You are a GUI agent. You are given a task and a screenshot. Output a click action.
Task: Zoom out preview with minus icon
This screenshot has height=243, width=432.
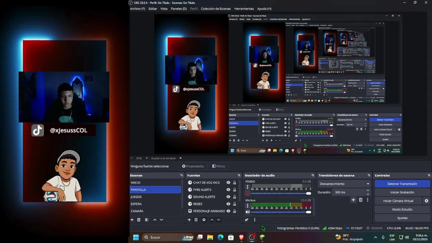132,158
